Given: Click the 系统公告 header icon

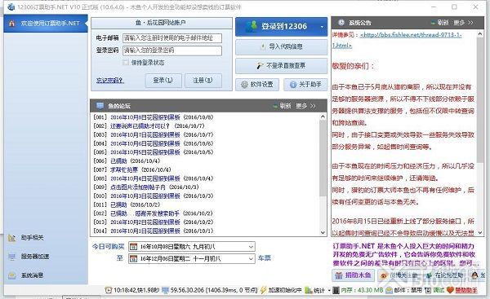Looking at the screenshot, I should pos(341,23).
